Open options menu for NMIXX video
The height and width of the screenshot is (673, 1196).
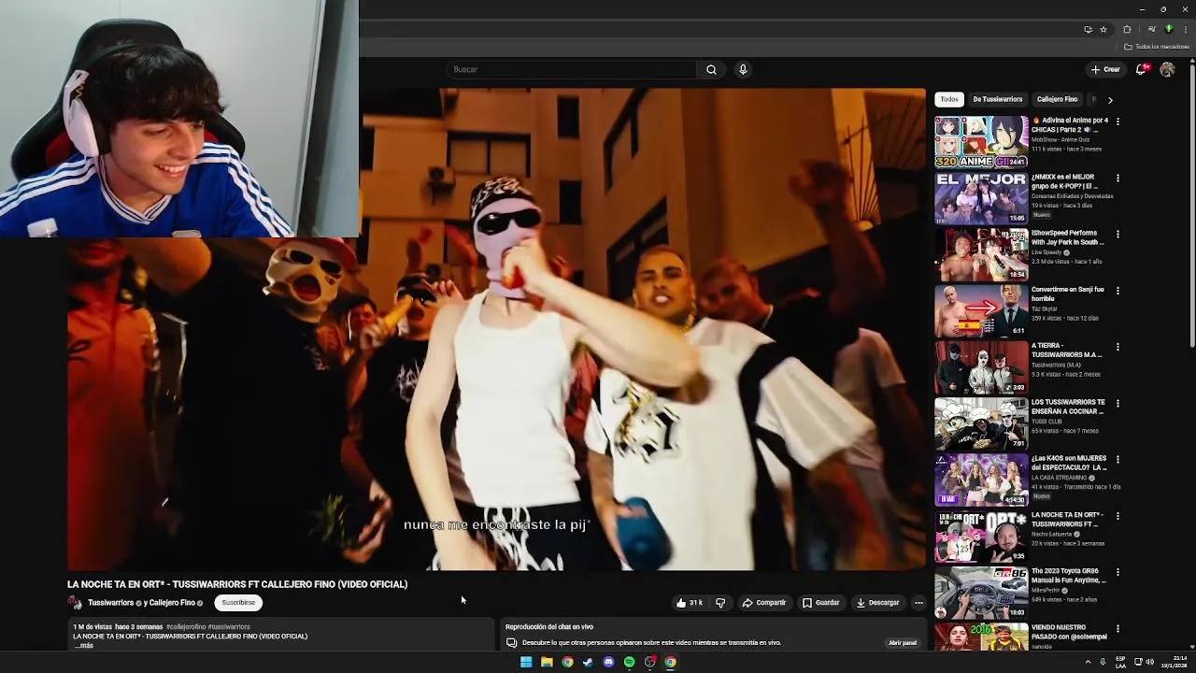pos(1118,178)
